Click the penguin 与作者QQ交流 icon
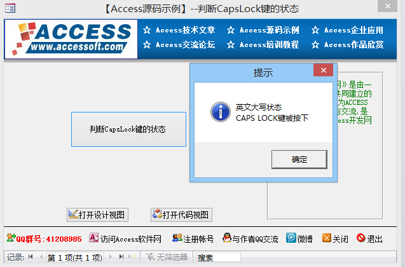Image resolution: width=405 pixels, height=267 pixels. point(227,238)
